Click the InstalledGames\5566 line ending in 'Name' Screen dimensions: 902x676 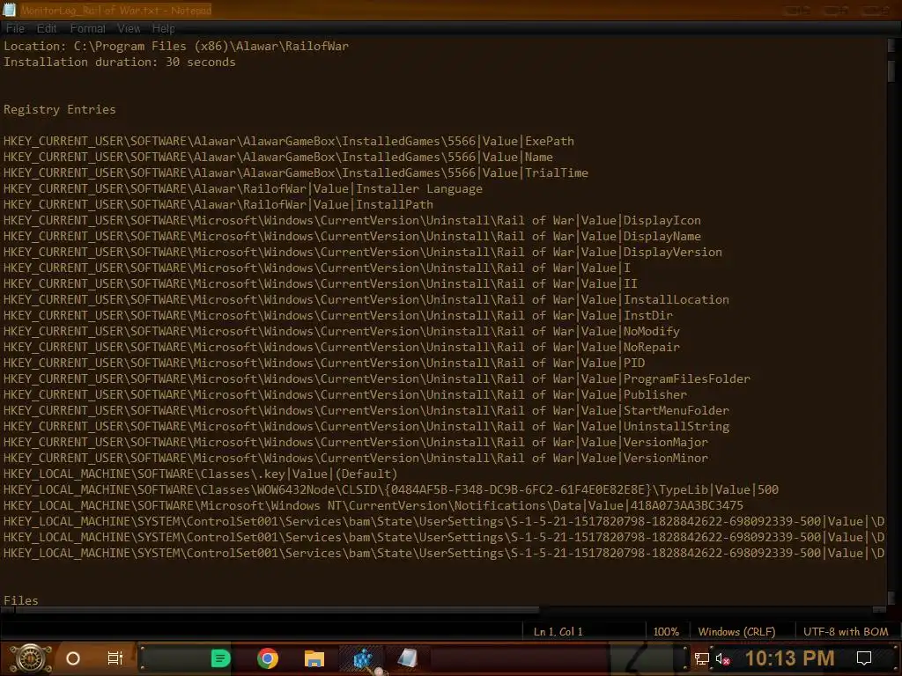tap(278, 157)
